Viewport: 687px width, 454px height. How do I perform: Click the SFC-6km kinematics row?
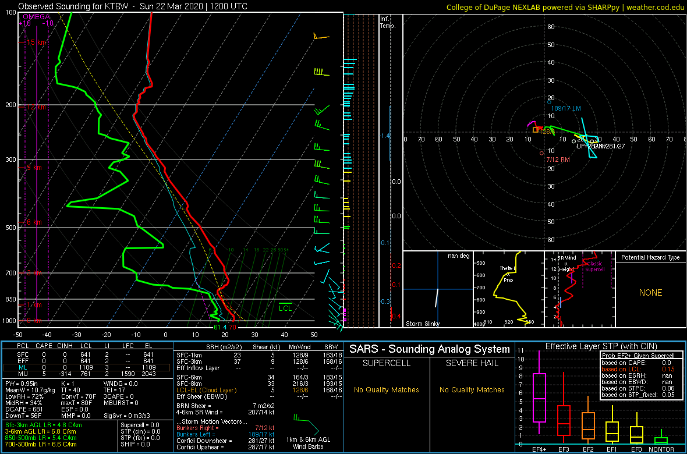(x=258, y=377)
